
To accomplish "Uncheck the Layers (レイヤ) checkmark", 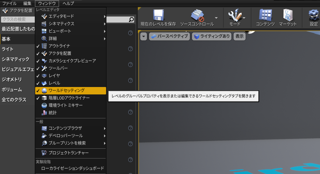I will point(38,76).
